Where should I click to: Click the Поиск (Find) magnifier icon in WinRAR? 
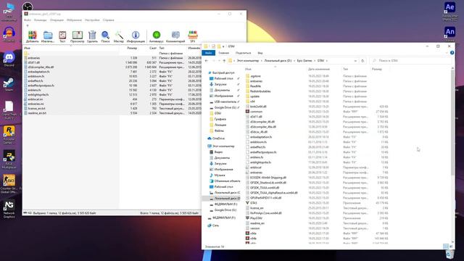[x=105, y=37]
